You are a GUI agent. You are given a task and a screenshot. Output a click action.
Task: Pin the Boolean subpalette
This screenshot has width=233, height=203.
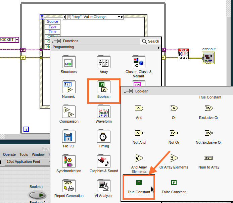pos(129,91)
